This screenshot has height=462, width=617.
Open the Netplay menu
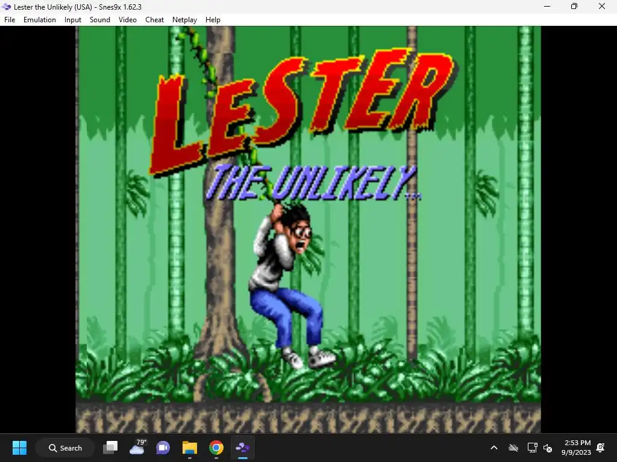coord(184,20)
